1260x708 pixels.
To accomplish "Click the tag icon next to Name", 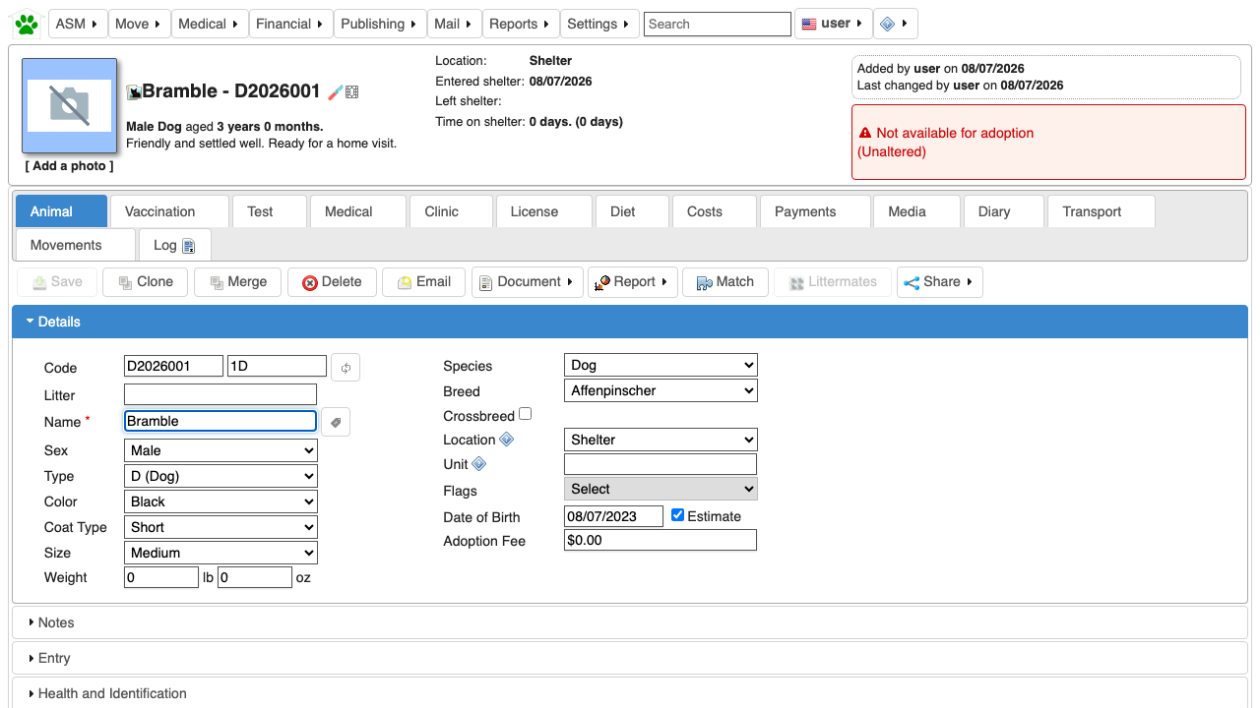I will tap(336, 422).
